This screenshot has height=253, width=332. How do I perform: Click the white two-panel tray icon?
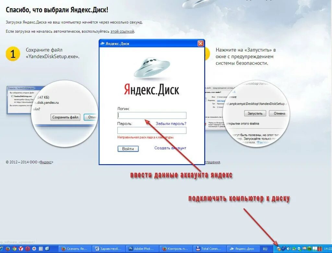pyautogui.click(x=315, y=249)
